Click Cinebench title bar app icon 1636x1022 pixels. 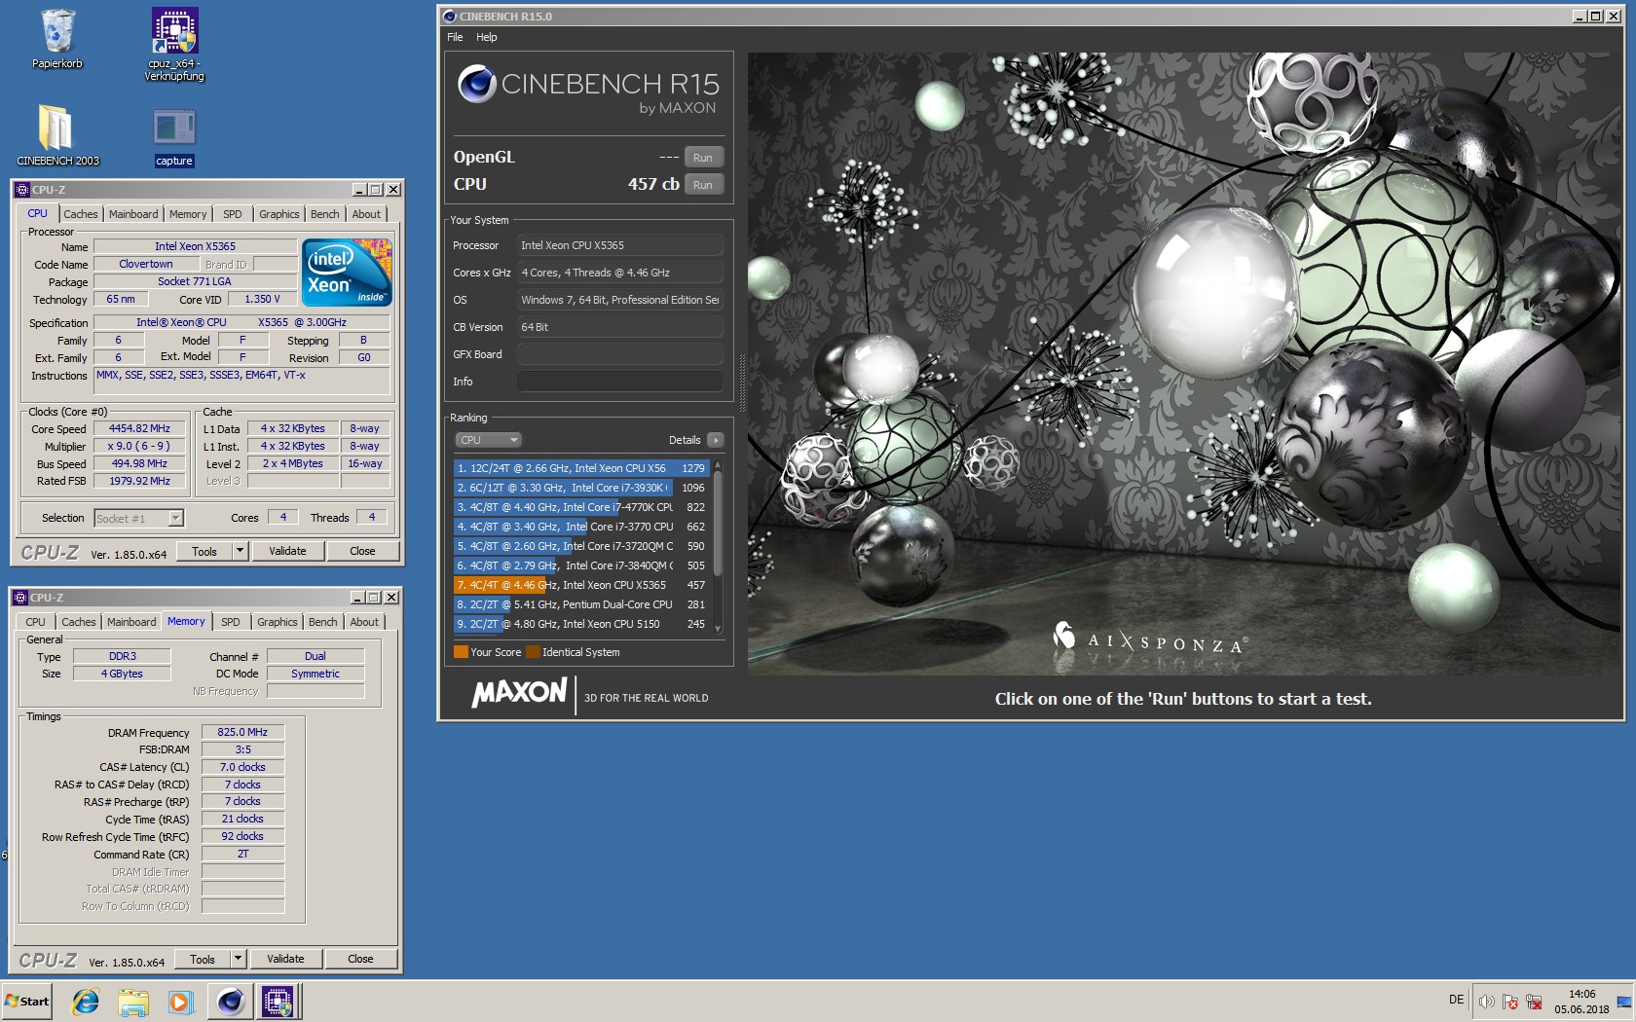point(449,17)
